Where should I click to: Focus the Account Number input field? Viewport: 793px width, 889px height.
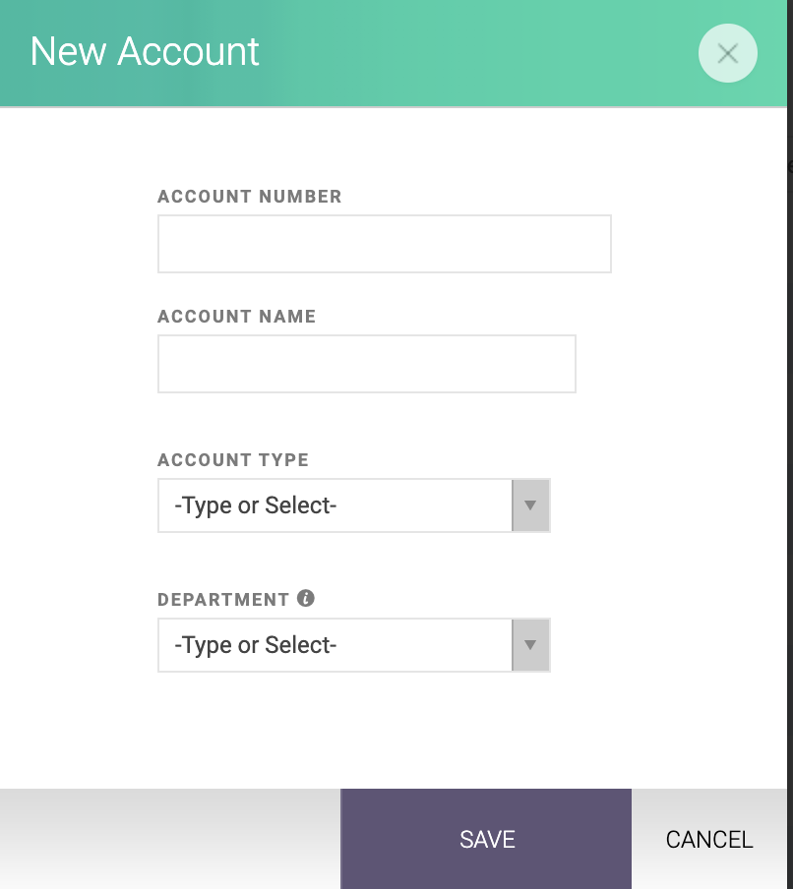[385, 244]
